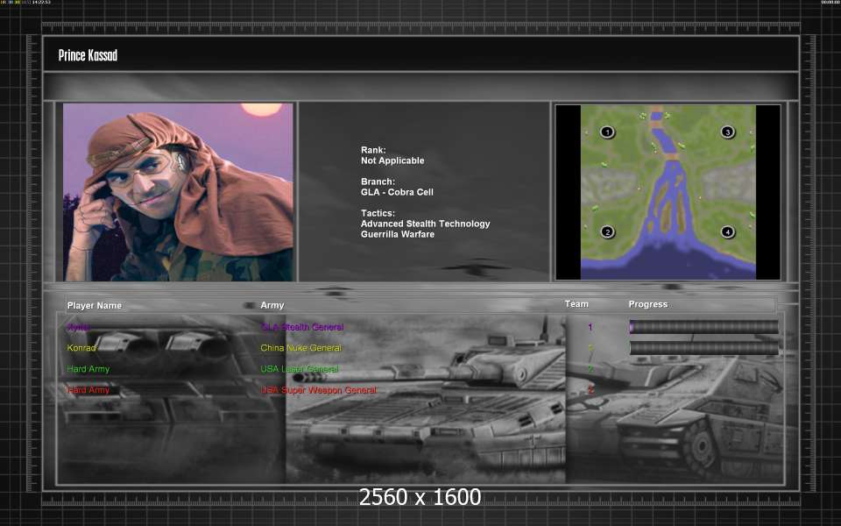841x526 pixels.
Task: Select start position marker 4 on map
Action: pos(727,231)
